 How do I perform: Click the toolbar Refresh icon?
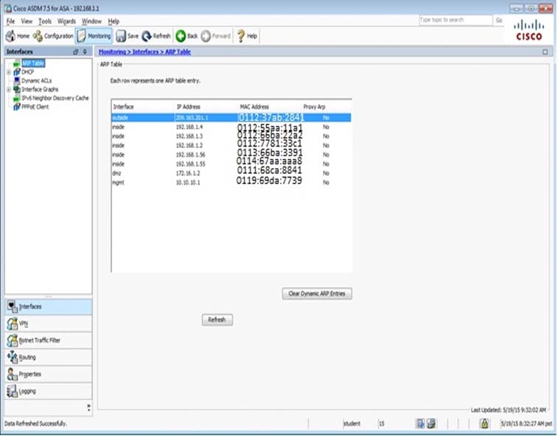[146, 36]
